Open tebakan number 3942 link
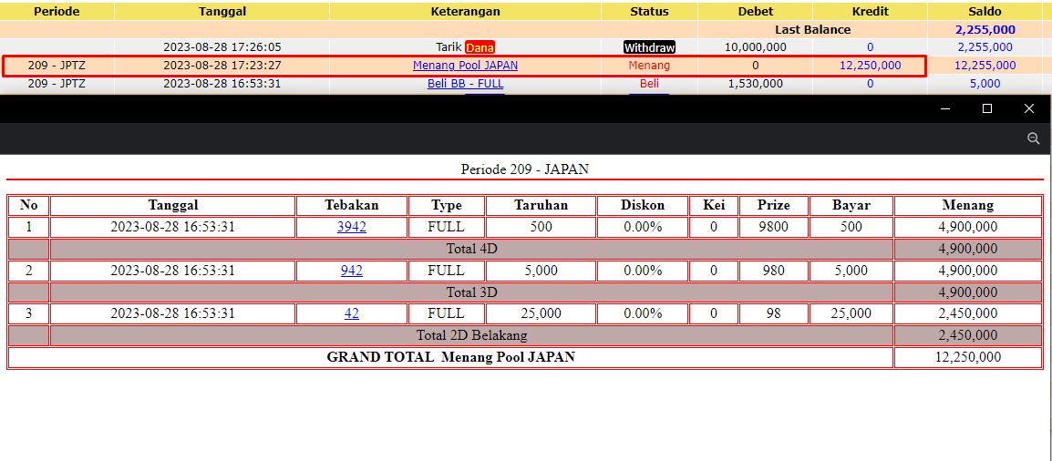 pos(352,227)
